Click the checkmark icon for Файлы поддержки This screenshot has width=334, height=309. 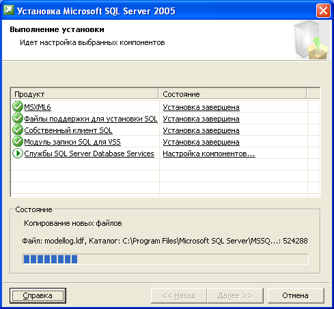(18, 118)
